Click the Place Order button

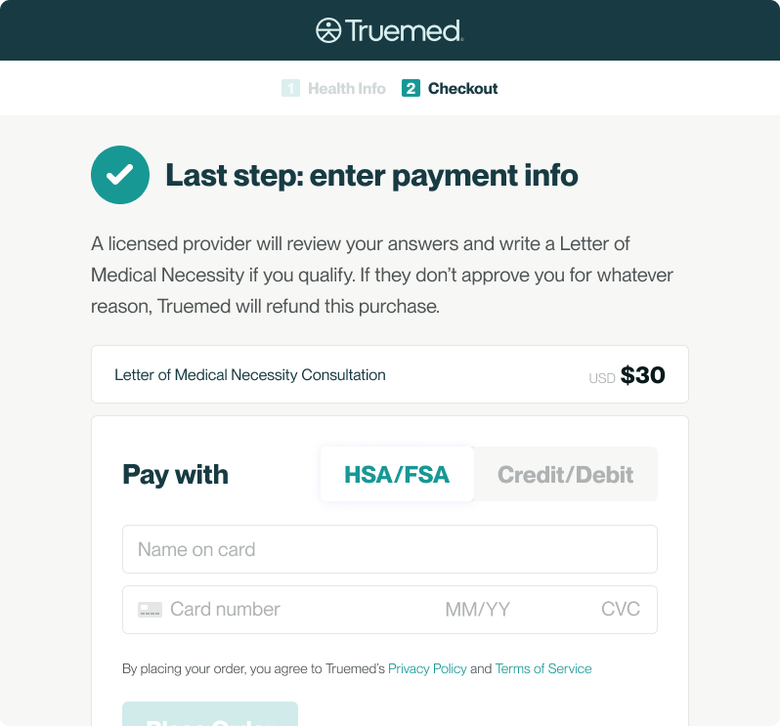click(210, 714)
